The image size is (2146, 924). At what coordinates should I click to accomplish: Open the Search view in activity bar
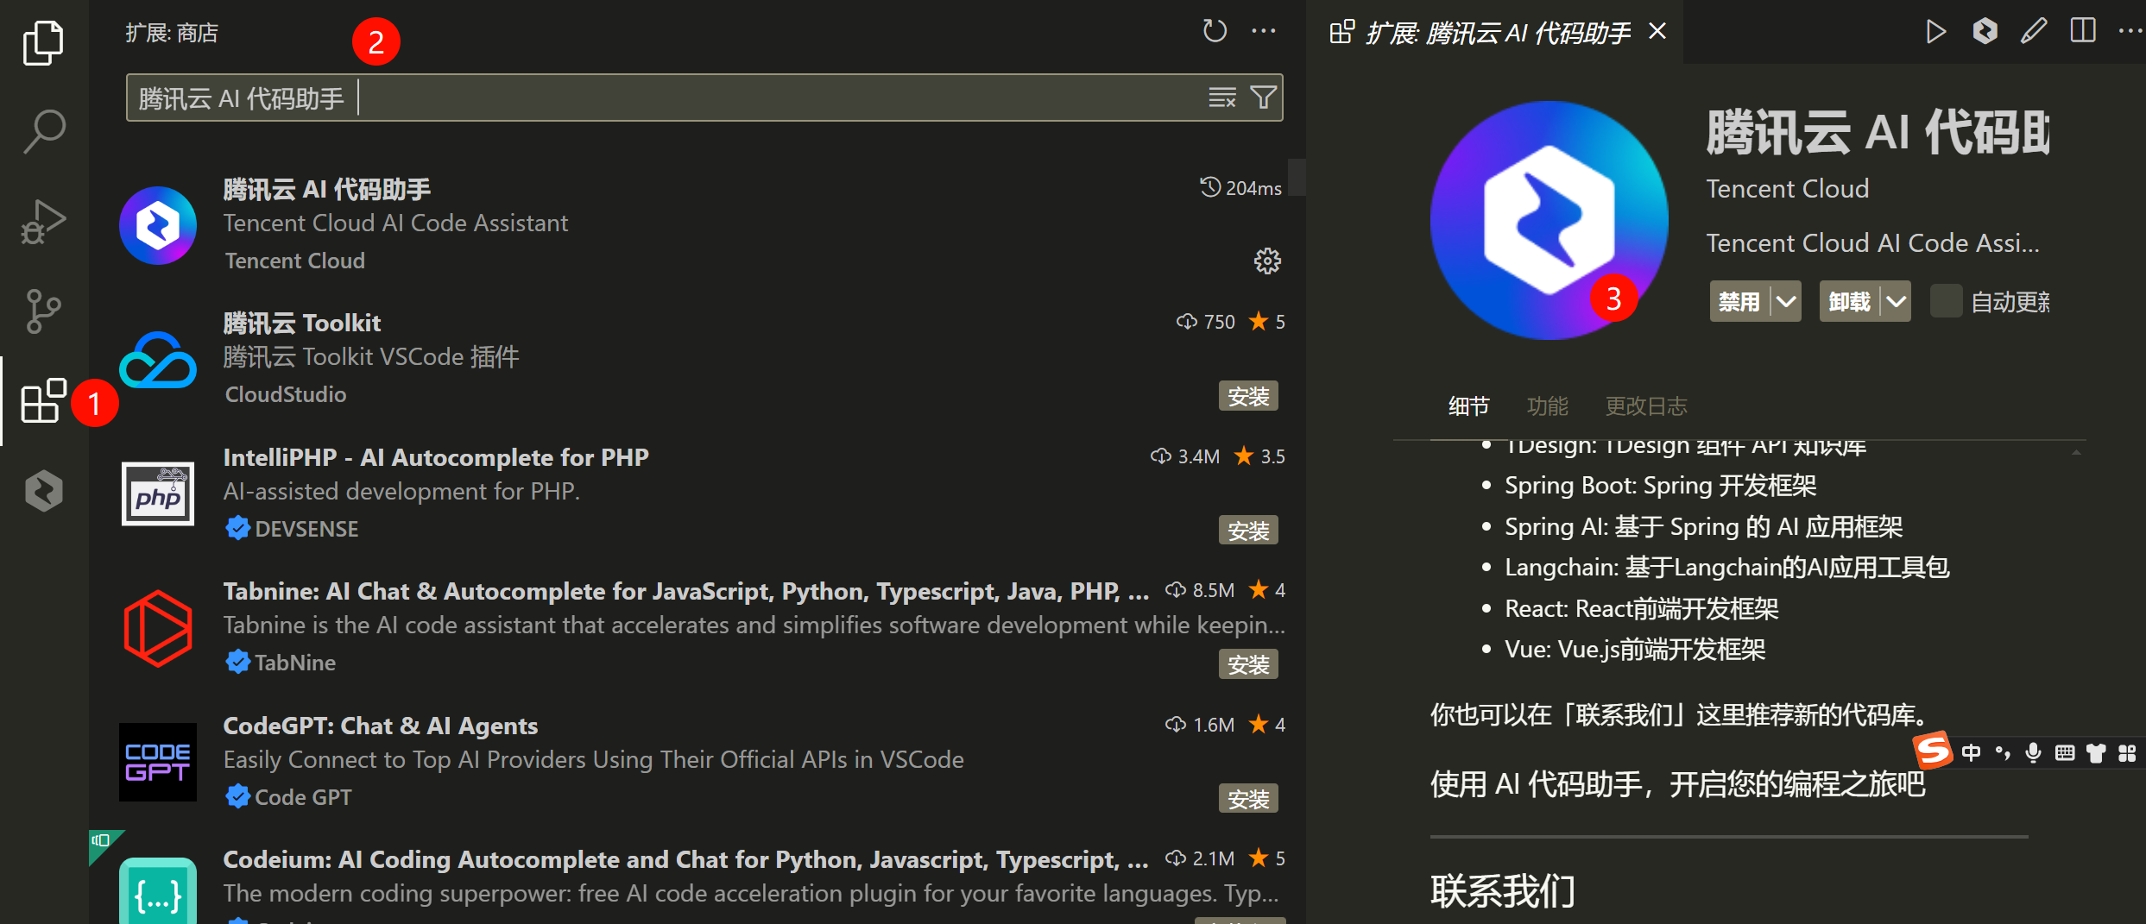point(43,131)
